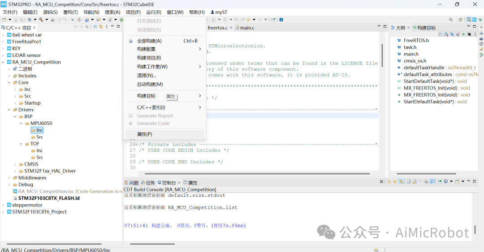Toggle Link with Editor in the project explorer
The height and width of the screenshot is (252, 484).
(x=101, y=27)
